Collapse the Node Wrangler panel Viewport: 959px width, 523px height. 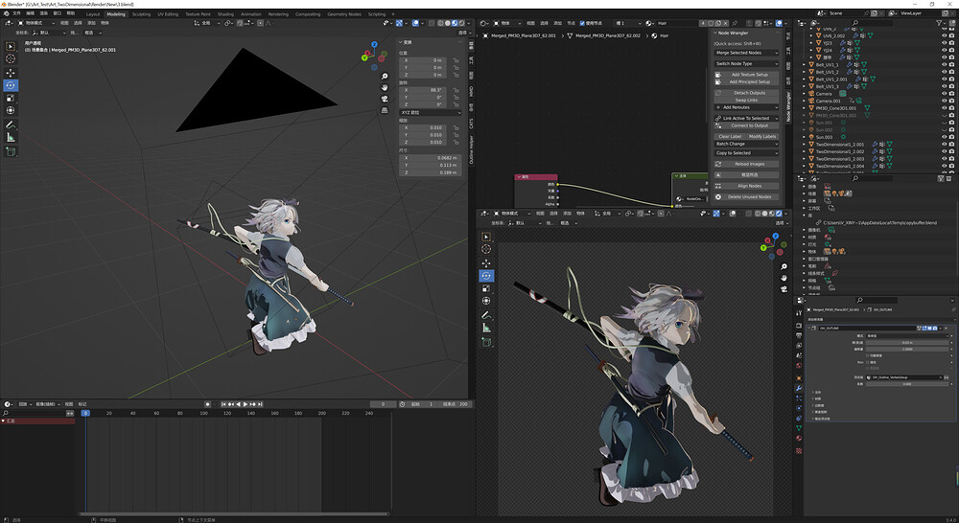tap(715, 33)
